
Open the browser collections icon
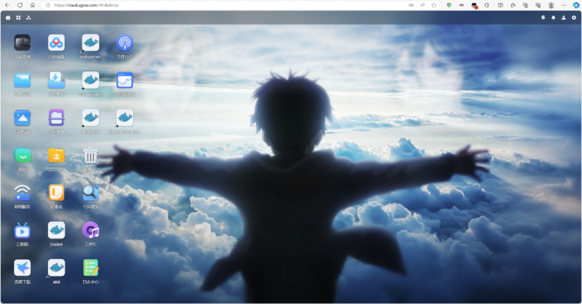click(x=525, y=5)
